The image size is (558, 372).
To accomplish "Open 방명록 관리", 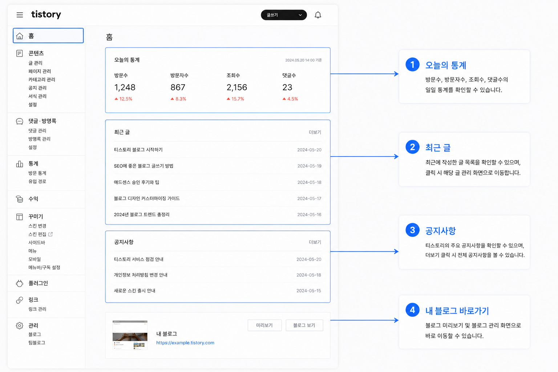I will [40, 139].
